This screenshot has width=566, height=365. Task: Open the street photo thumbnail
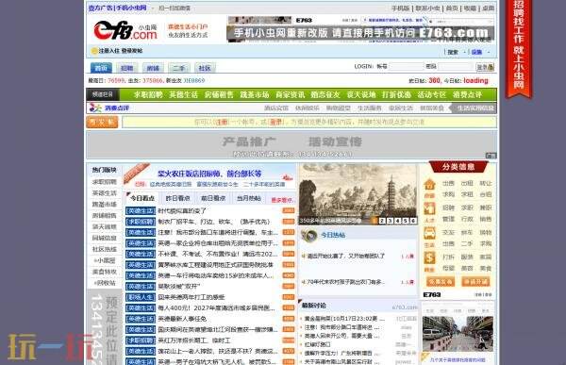point(458,334)
